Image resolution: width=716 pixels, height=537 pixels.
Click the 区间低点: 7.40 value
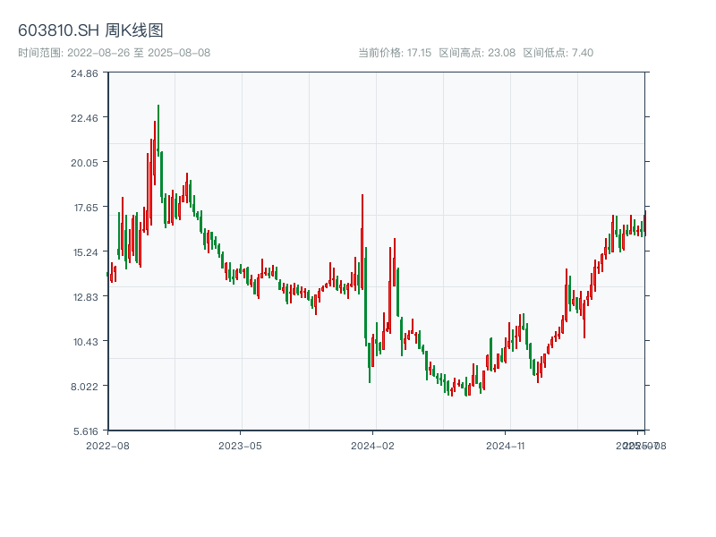point(558,53)
